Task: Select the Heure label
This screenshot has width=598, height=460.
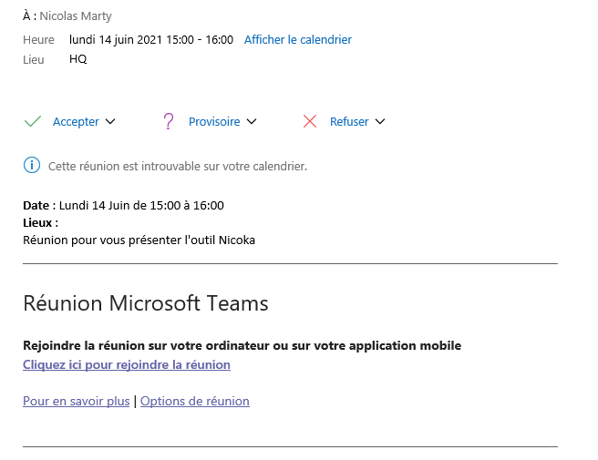Action: 38,40
